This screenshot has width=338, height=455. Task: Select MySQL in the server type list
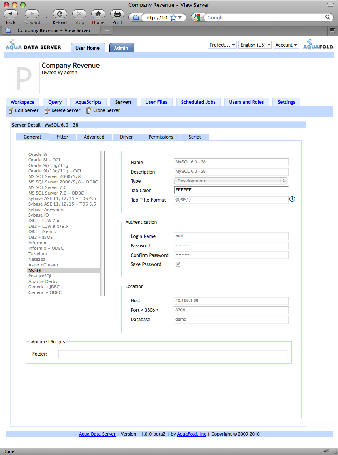(x=64, y=270)
